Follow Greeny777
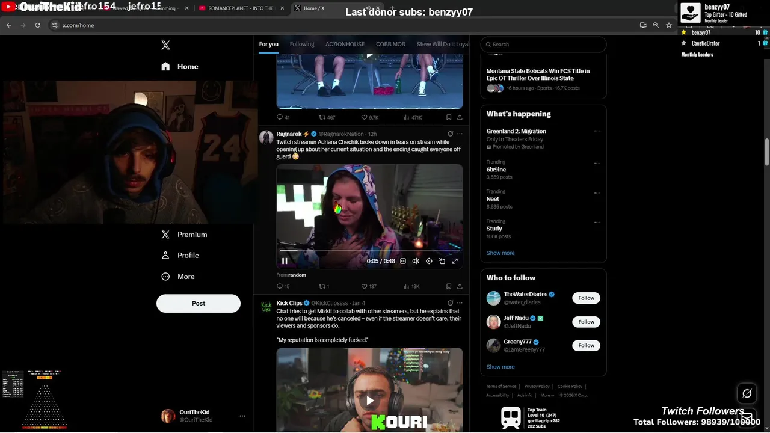This screenshot has height=433, width=770. 586,345
